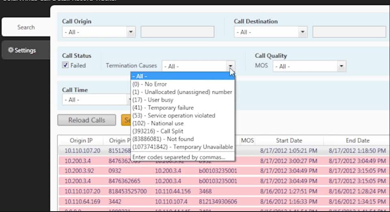
Task: Click origin number 8476362665
Action: tap(124, 181)
